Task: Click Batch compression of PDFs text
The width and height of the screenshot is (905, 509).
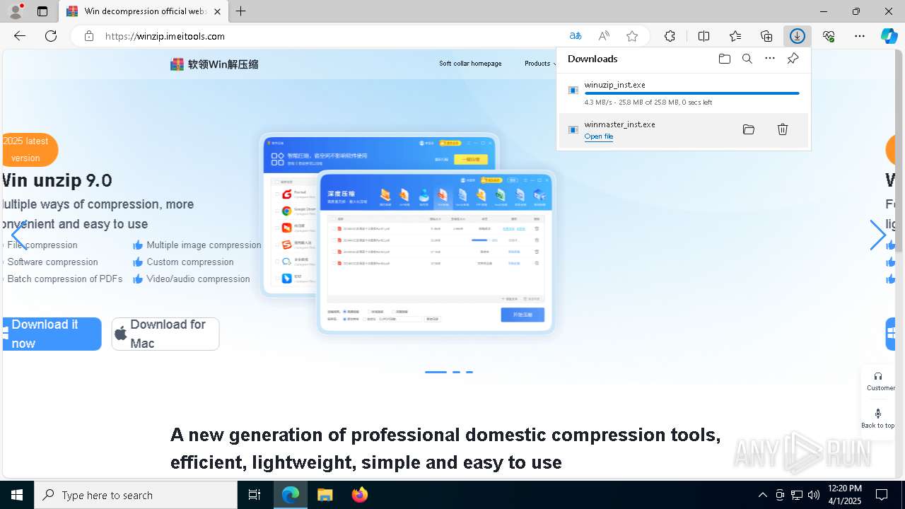Action: tap(65, 279)
